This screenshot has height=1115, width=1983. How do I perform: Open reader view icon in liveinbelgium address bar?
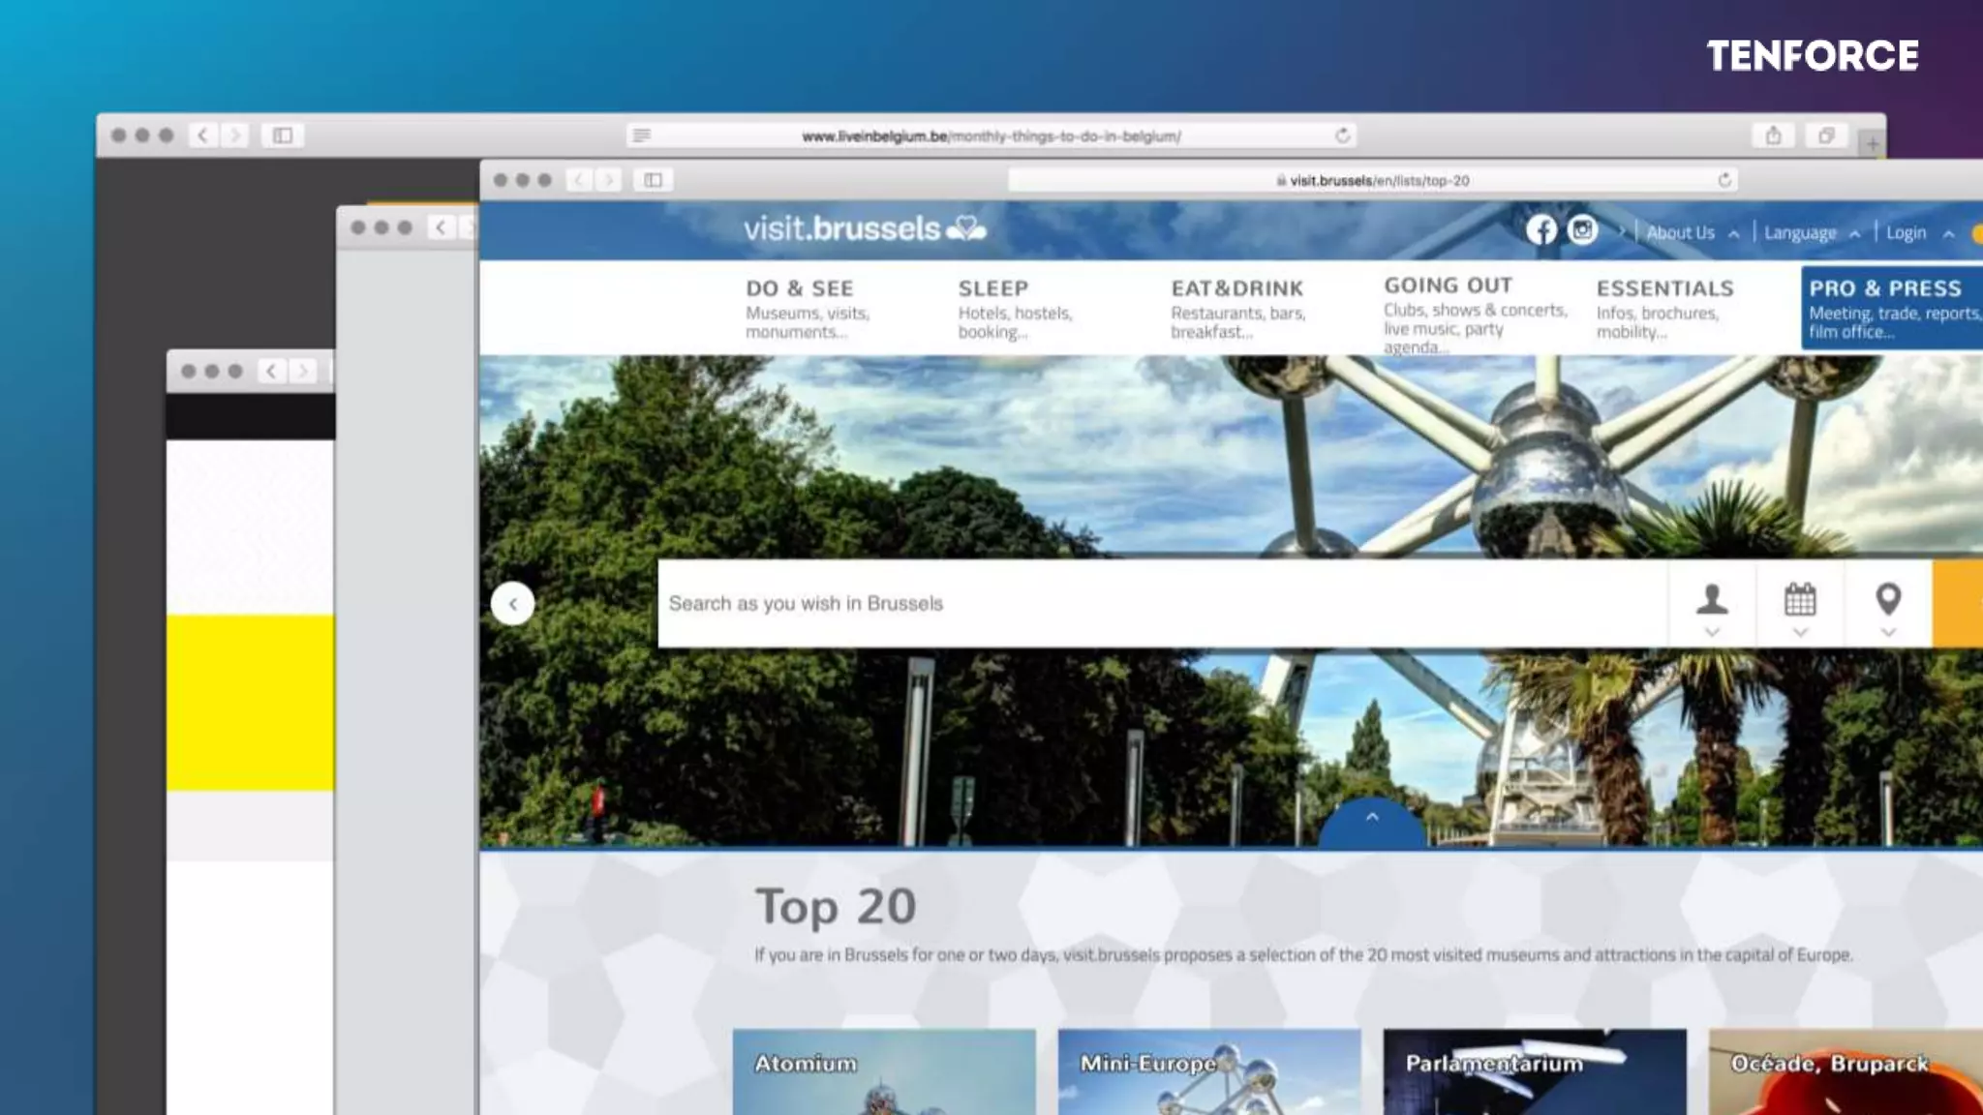coord(642,136)
